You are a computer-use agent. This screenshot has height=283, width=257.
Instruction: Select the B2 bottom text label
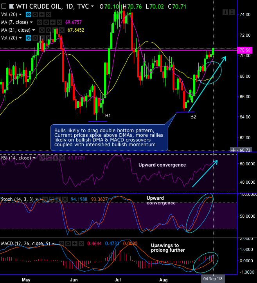(193, 117)
